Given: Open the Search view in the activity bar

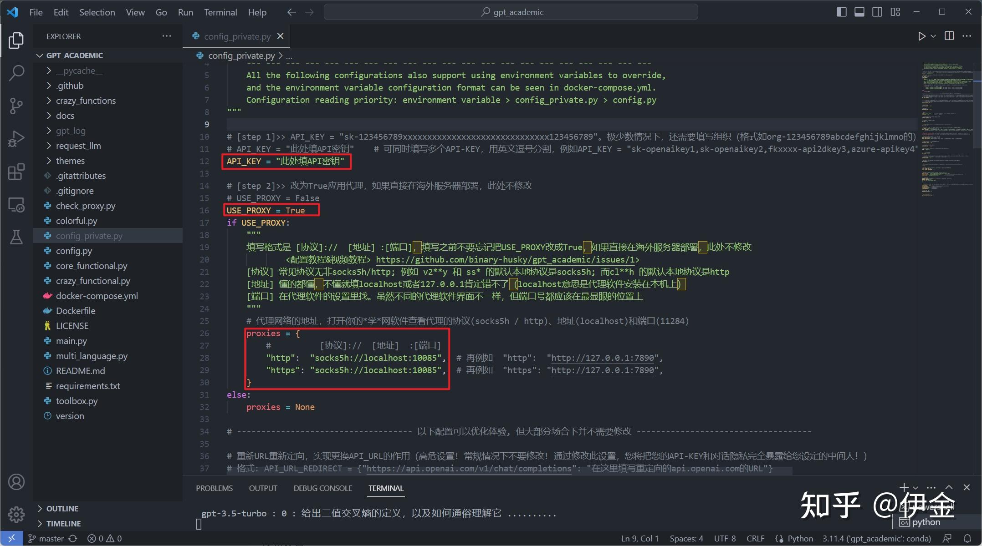Looking at the screenshot, I should coord(16,73).
